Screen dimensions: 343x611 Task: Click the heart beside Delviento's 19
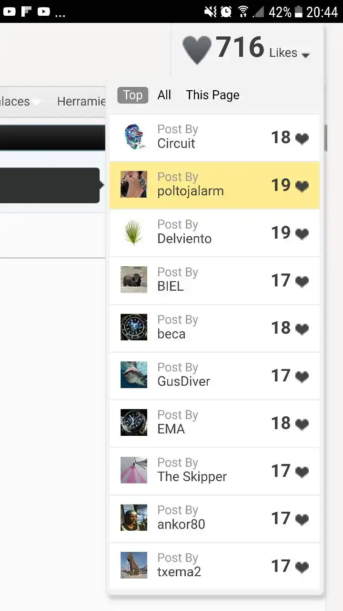coord(302,234)
